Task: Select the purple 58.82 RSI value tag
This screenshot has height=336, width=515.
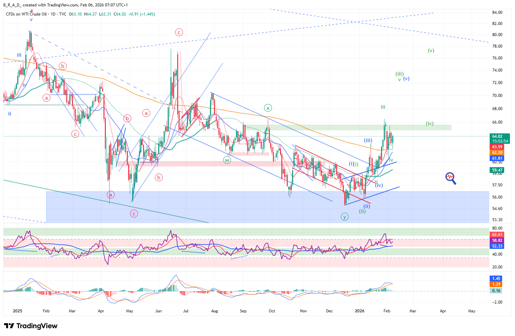Action: point(497,240)
